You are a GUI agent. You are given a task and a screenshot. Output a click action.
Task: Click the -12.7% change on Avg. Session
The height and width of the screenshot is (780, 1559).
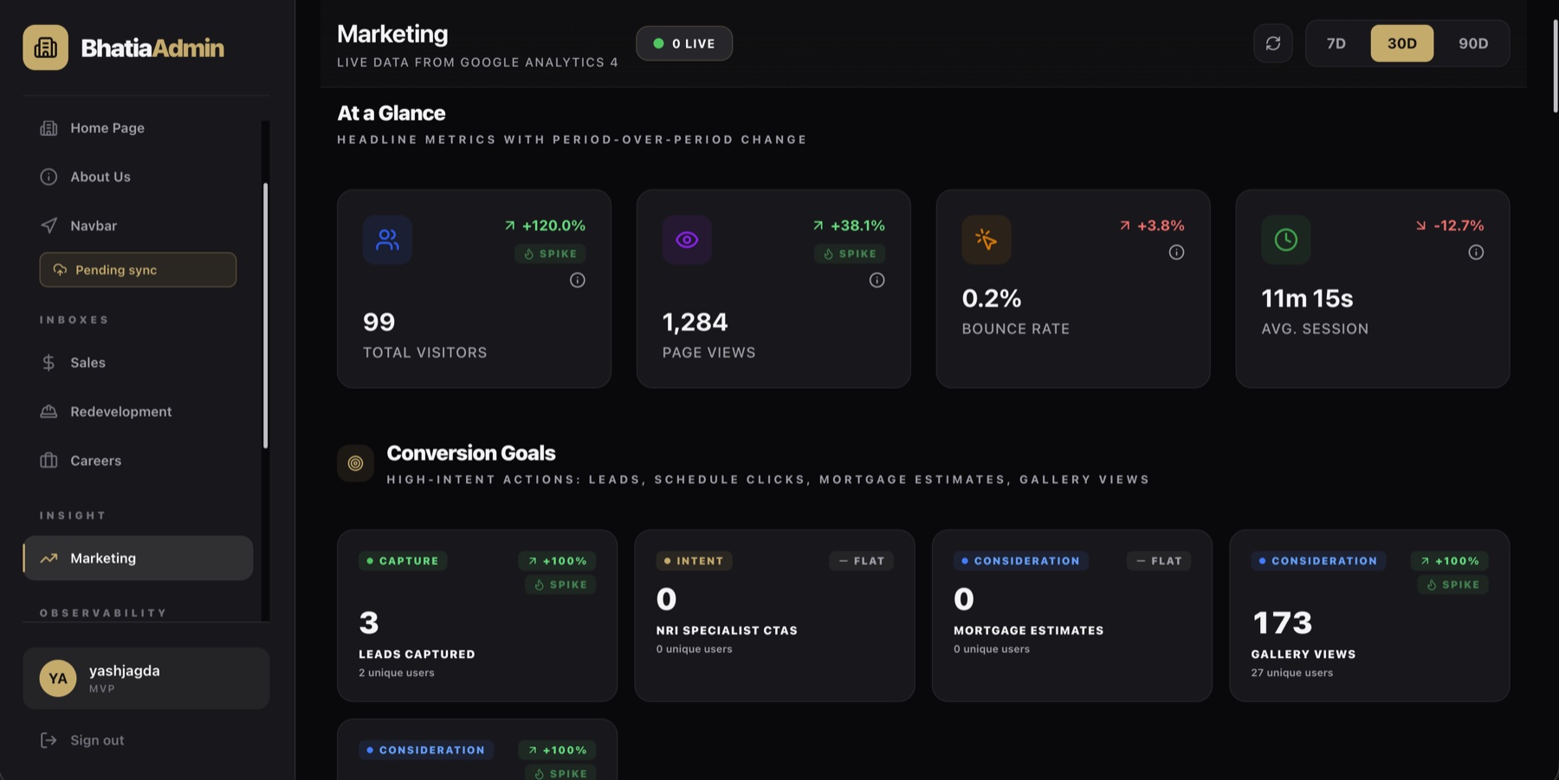[x=1450, y=226]
